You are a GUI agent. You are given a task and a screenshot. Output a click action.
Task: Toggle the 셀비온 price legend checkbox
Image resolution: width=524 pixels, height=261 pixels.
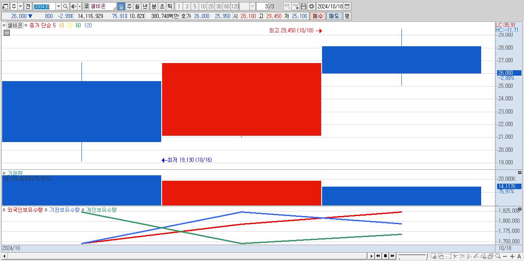click(x=4, y=25)
